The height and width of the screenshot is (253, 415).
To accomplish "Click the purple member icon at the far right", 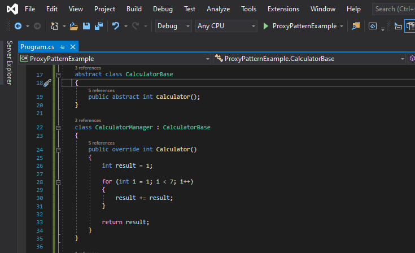I will click(x=412, y=59).
